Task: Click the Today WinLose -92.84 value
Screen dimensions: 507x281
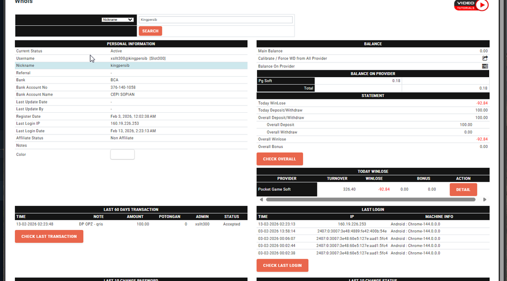Action: tap(482, 103)
